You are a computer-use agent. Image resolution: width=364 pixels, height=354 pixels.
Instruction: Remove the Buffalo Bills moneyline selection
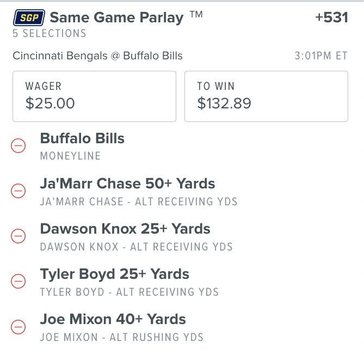(18, 146)
